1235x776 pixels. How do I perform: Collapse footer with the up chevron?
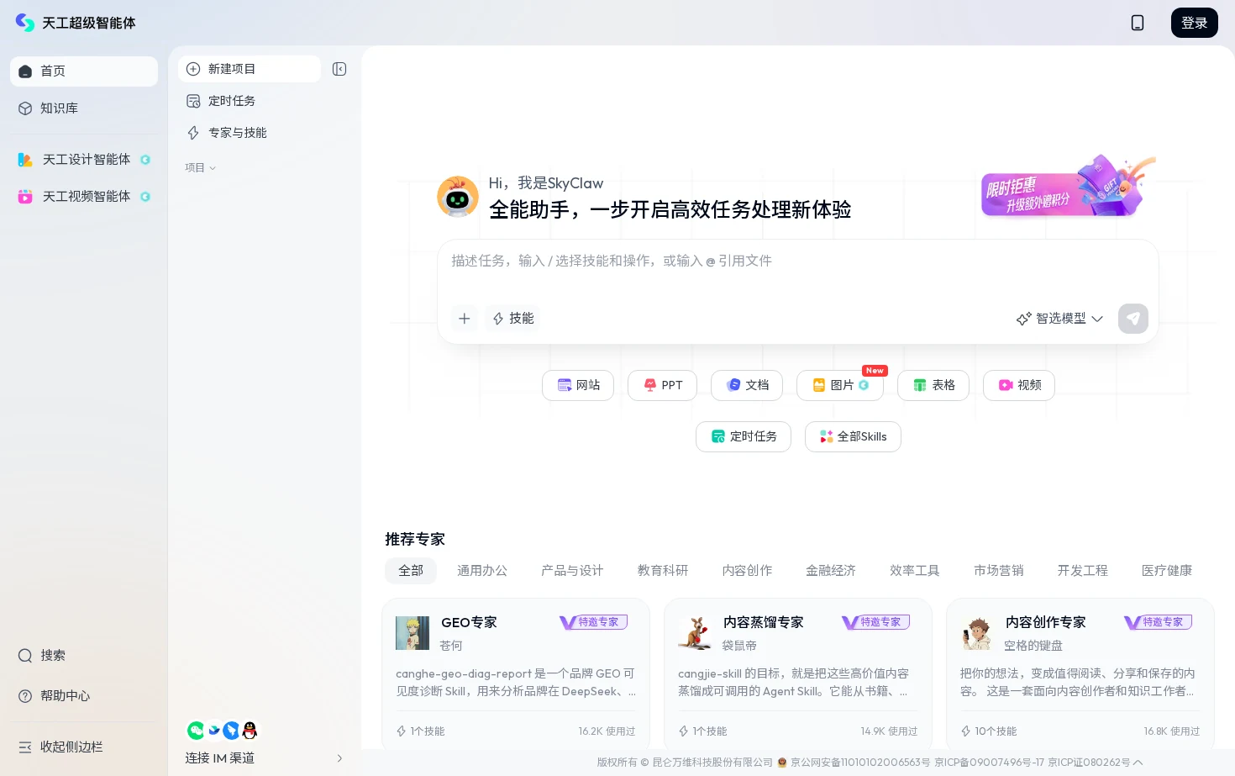(1138, 763)
